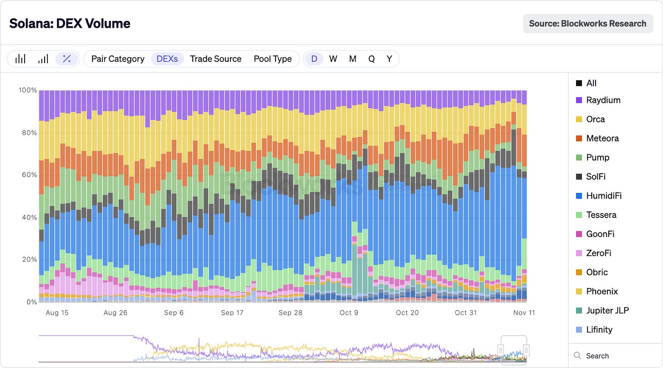Image resolution: width=663 pixels, height=368 pixels.
Task: Toggle GoonFi series in legend
Action: coord(595,234)
